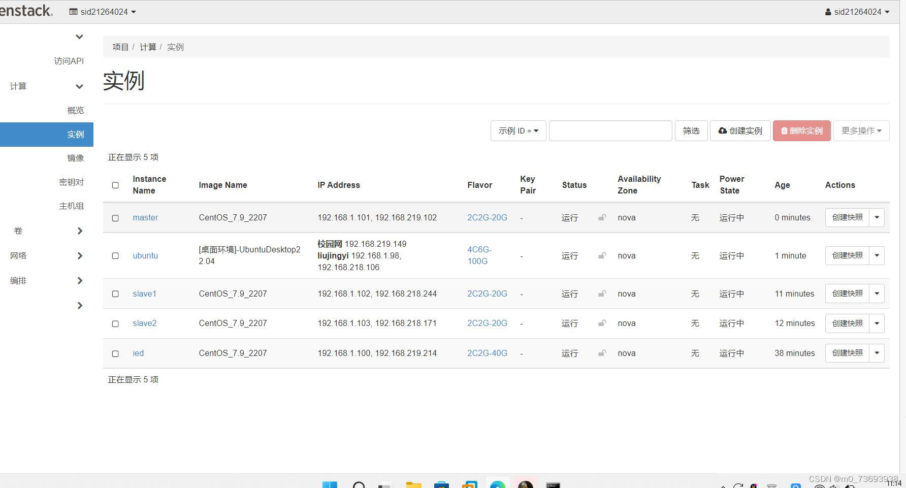Open the 更多操作 dropdown menu
The image size is (906, 488).
pyautogui.click(x=861, y=131)
